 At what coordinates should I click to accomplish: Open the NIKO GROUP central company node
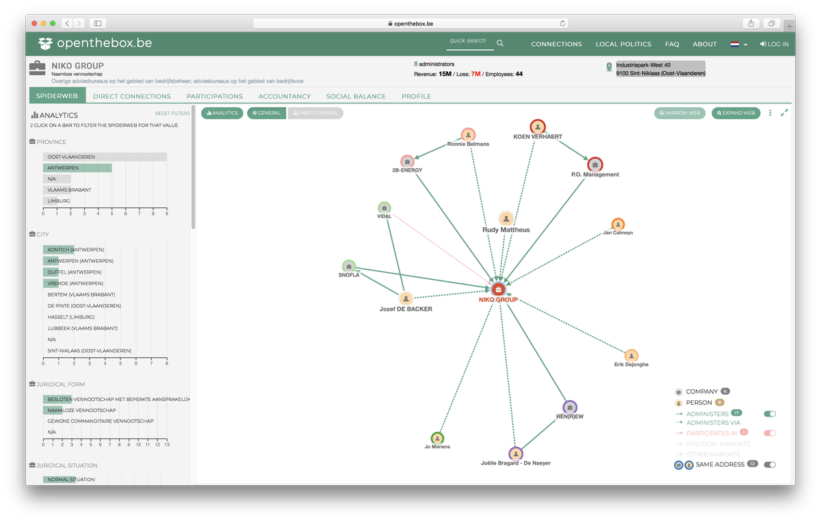click(x=498, y=289)
